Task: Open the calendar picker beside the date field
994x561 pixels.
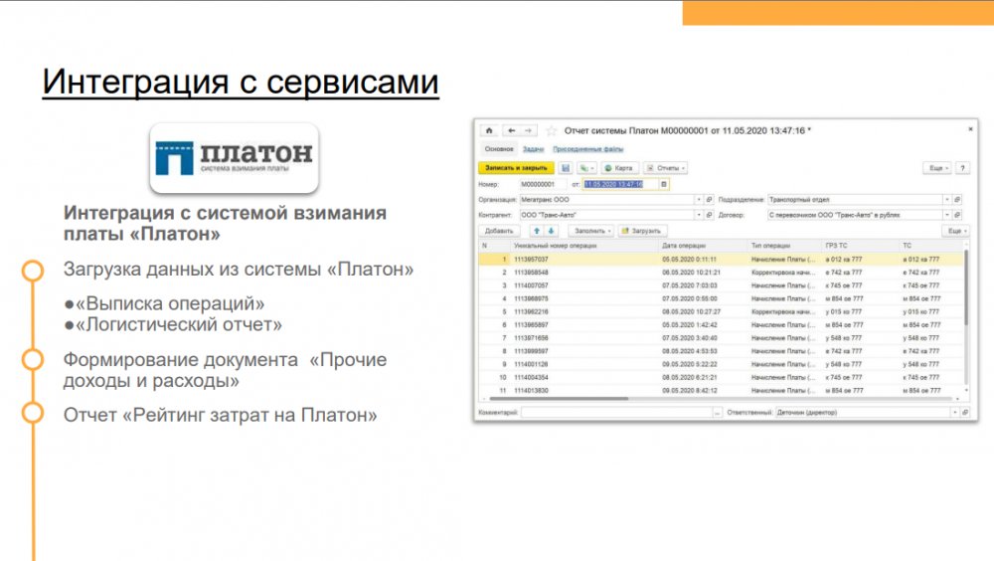Action: click(x=665, y=184)
